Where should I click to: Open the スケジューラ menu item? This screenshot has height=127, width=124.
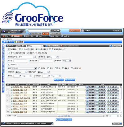(x=41, y=36)
